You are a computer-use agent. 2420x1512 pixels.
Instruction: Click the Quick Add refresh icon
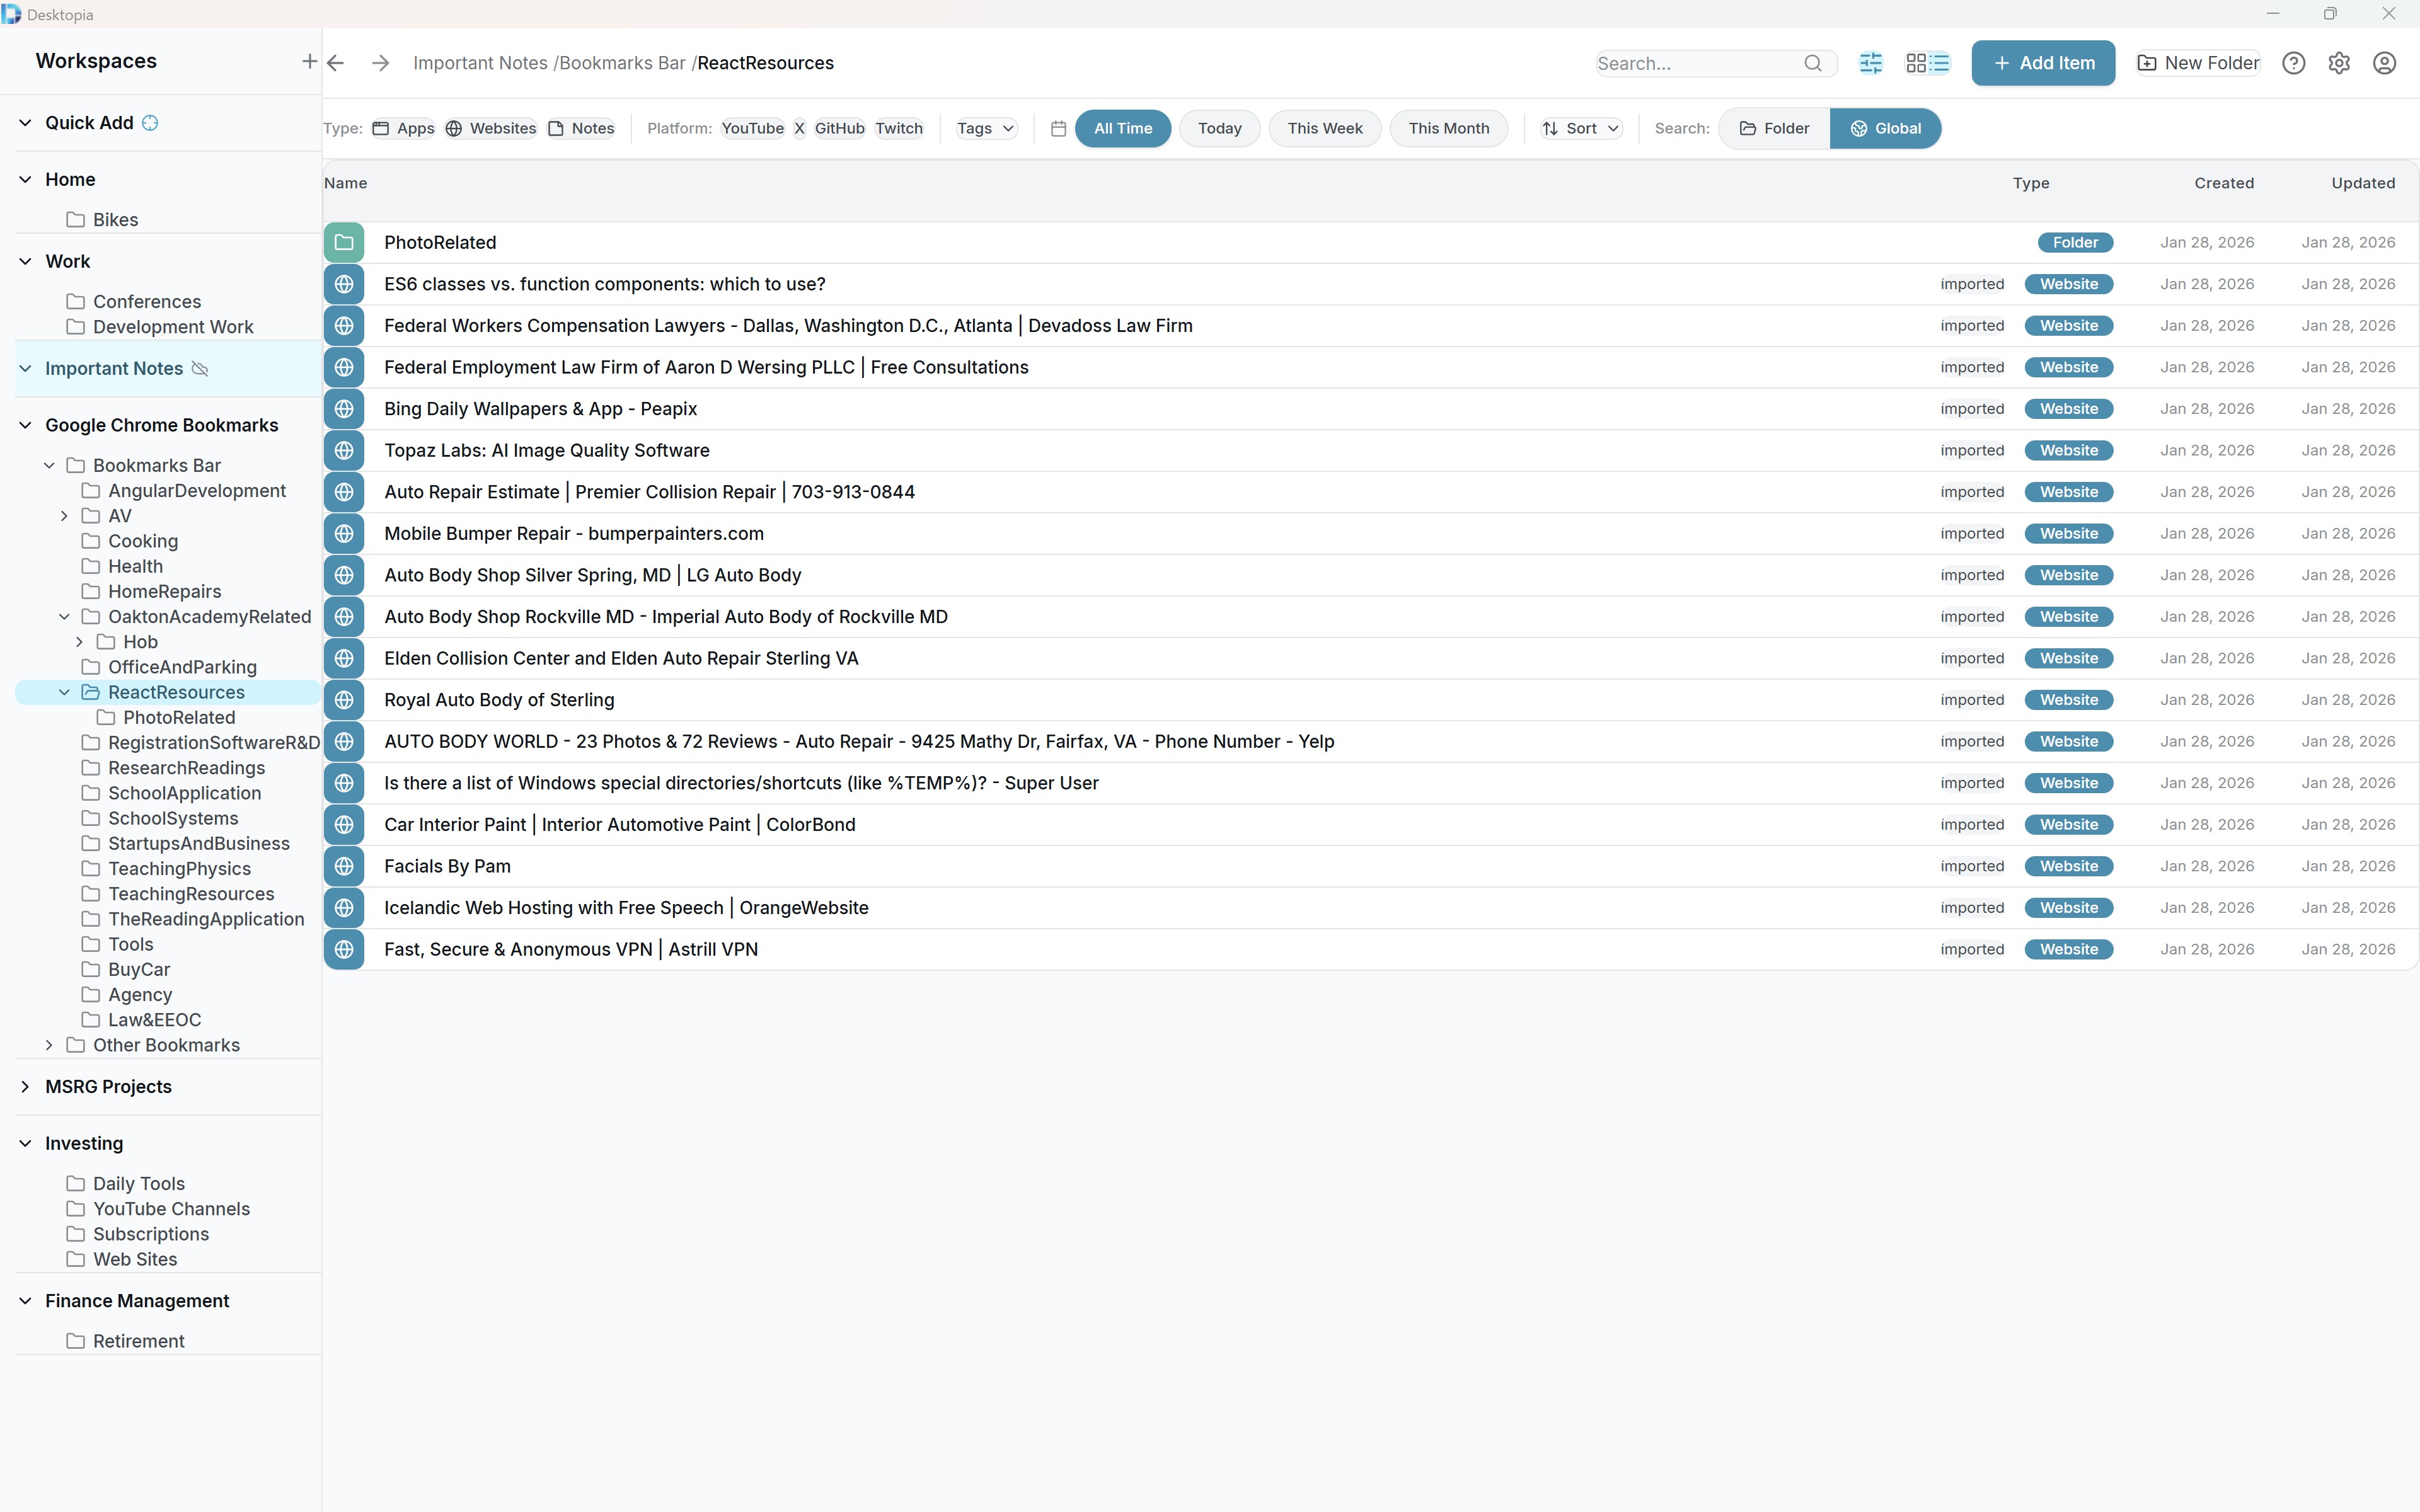(x=149, y=122)
